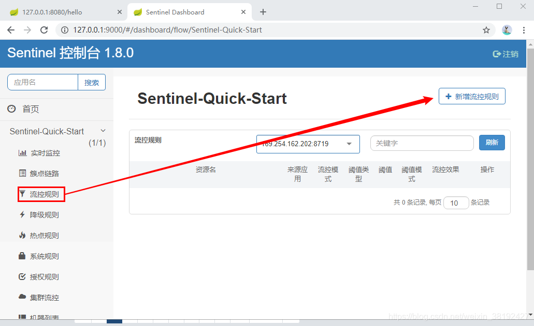Open 系统规则 in the sidebar
The image size is (534, 326).
pyautogui.click(x=44, y=256)
